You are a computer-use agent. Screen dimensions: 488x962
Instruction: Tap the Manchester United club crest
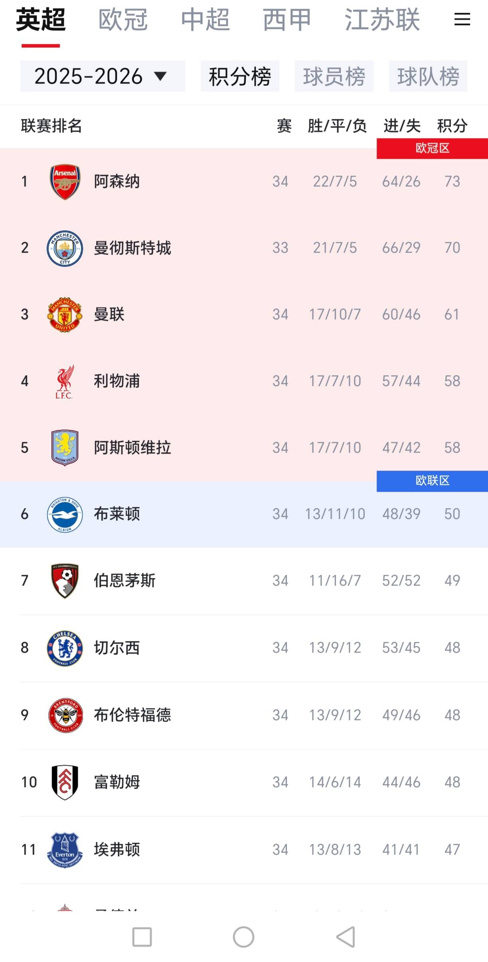(x=65, y=315)
